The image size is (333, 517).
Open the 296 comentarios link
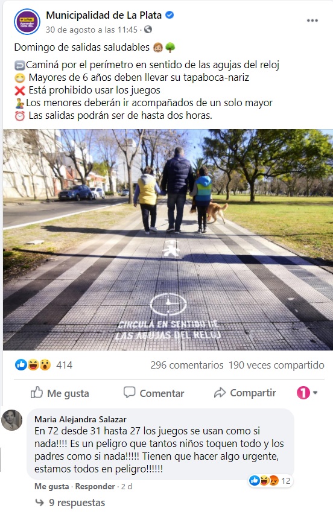(x=187, y=365)
